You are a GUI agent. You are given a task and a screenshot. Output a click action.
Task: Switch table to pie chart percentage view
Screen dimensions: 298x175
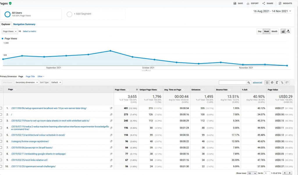point(272,83)
